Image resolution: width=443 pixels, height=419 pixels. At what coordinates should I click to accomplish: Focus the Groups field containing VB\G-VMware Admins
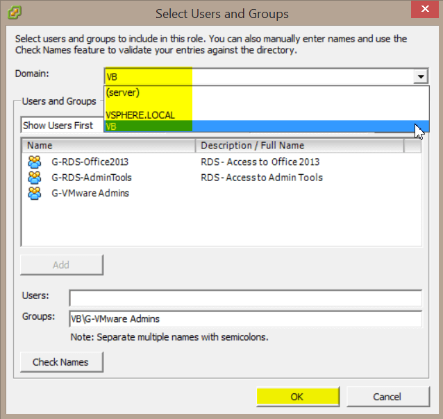click(246, 319)
